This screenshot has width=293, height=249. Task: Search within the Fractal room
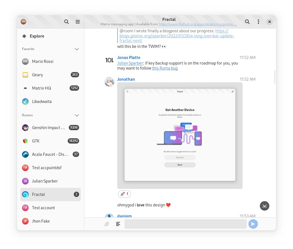click(x=247, y=22)
